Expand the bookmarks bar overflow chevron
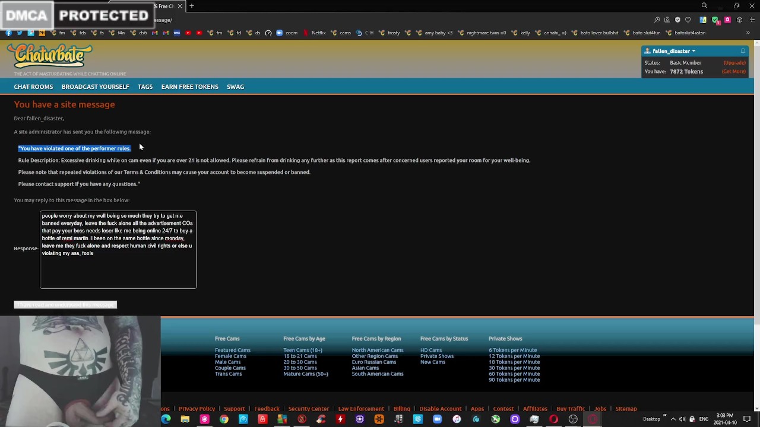The image size is (760, 427). pos(748,33)
